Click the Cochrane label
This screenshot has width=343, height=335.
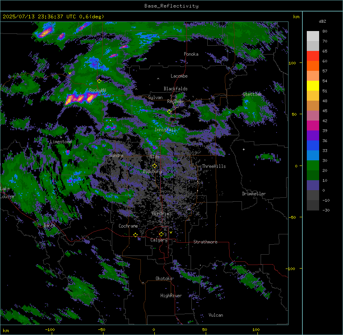(x=128, y=226)
